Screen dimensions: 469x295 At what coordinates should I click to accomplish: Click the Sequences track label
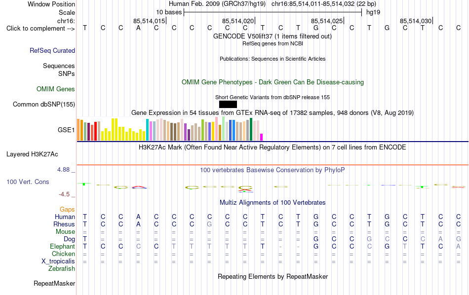click(59, 66)
